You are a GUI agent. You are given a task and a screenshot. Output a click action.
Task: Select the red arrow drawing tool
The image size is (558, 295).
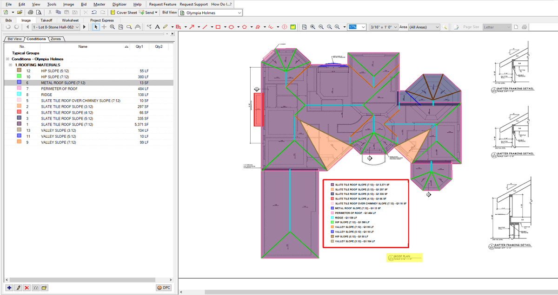(x=192, y=27)
